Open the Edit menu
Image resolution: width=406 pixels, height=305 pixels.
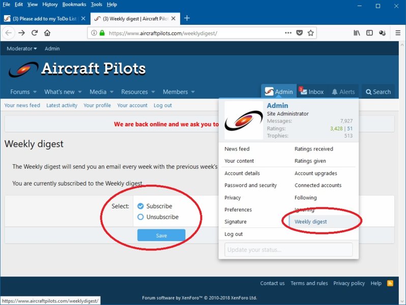[19, 5]
